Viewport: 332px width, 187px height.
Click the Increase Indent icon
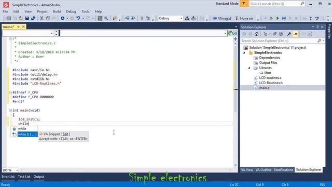click(133, 18)
